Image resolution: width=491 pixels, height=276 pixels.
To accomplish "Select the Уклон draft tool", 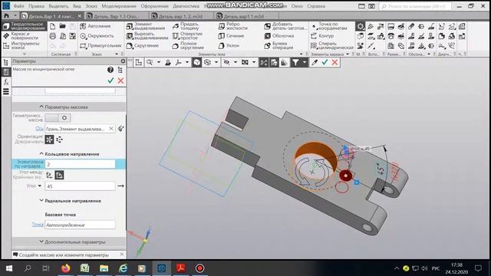I will [x=229, y=46].
